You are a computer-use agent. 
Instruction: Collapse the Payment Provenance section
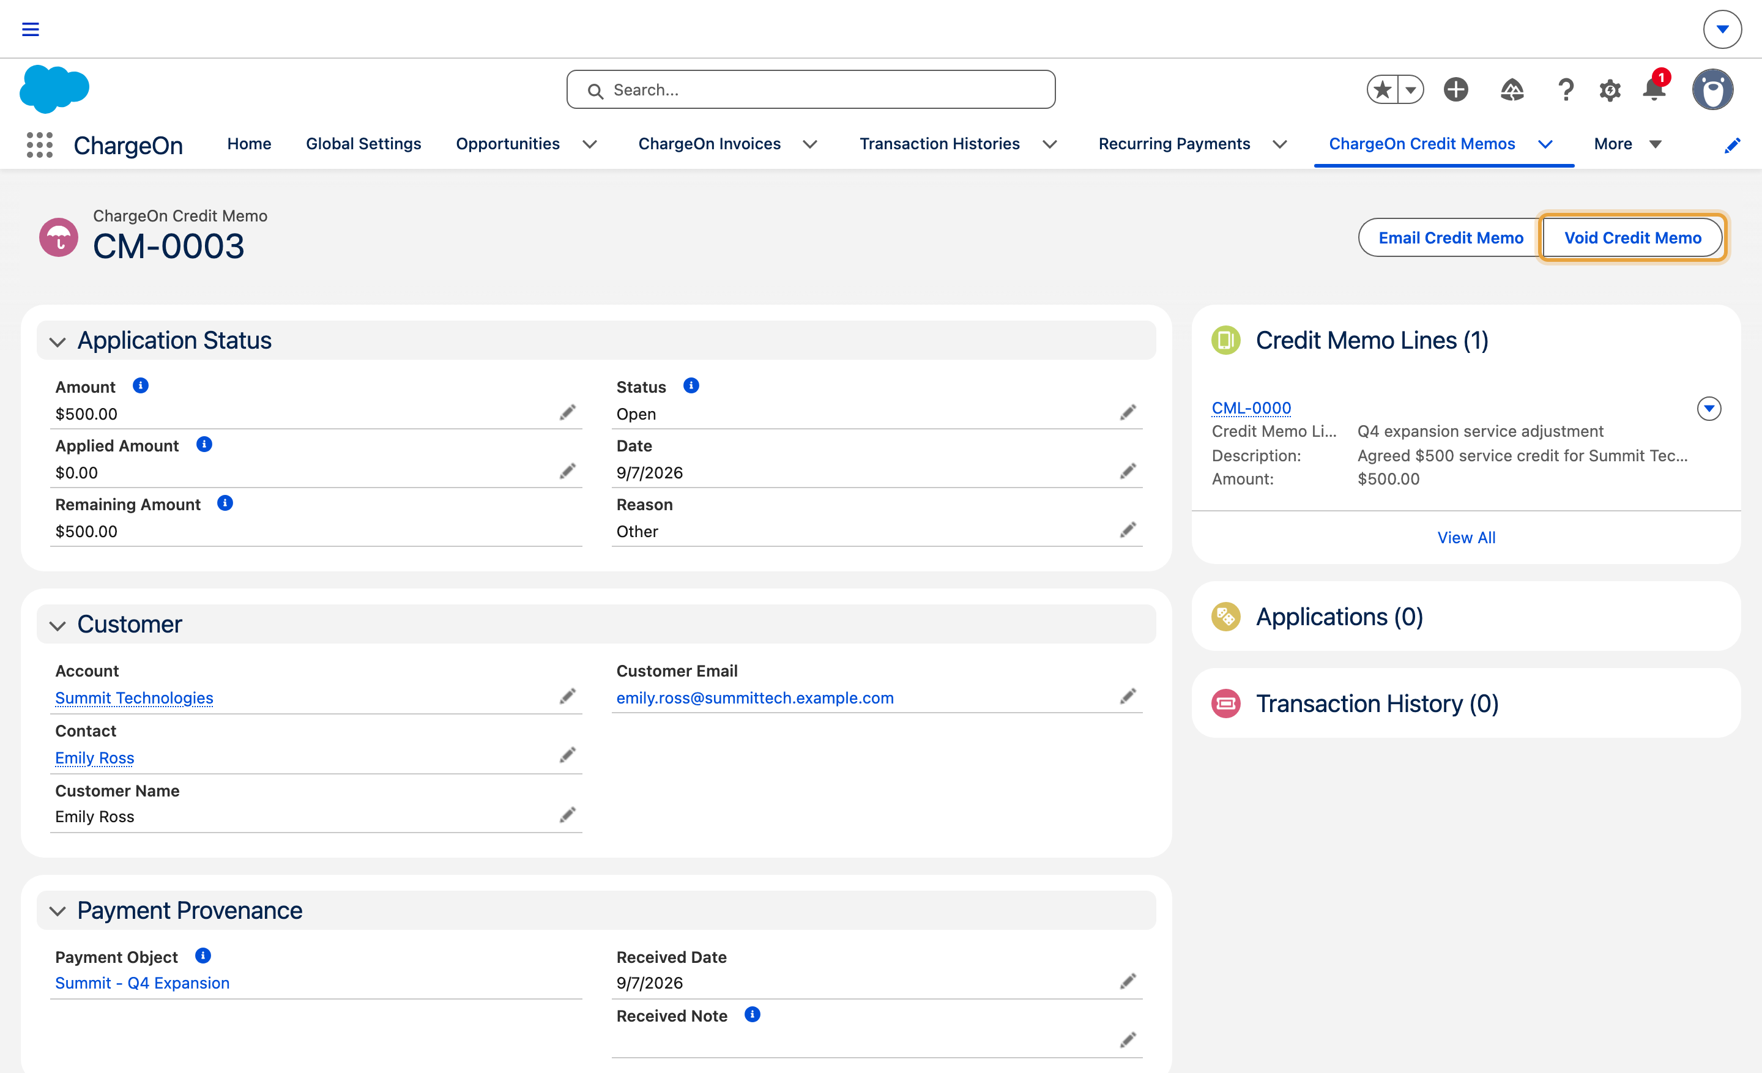(x=58, y=911)
